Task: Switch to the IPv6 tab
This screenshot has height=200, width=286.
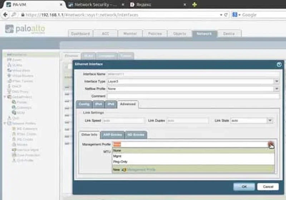Action: [111, 104]
